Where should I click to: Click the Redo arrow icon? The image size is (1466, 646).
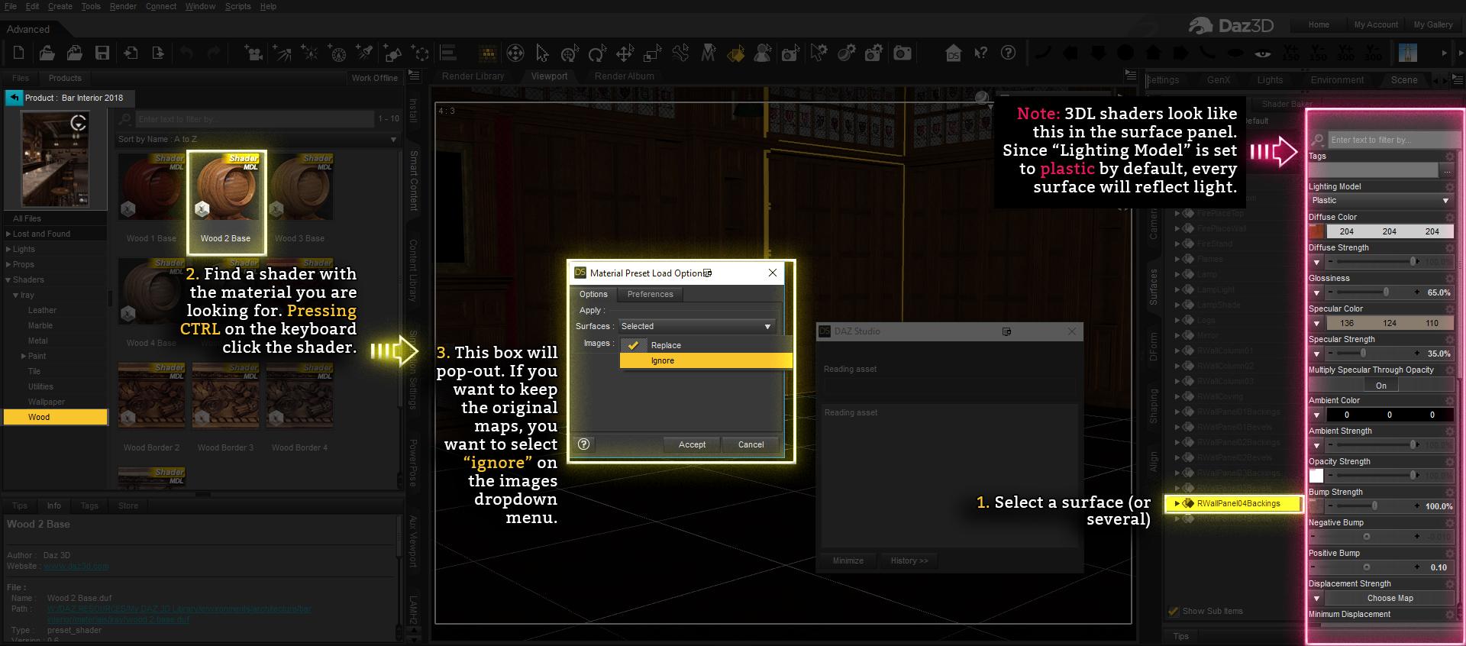215,53
